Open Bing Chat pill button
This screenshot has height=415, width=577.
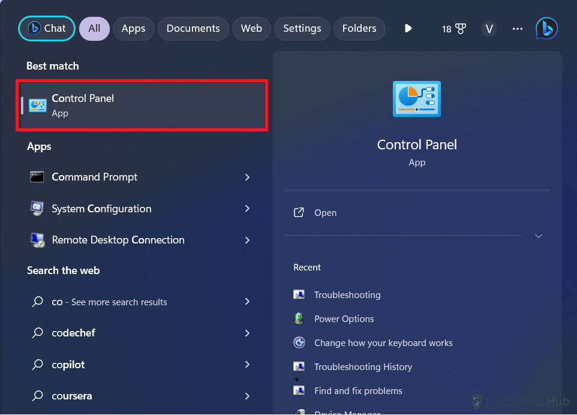pyautogui.click(x=47, y=28)
